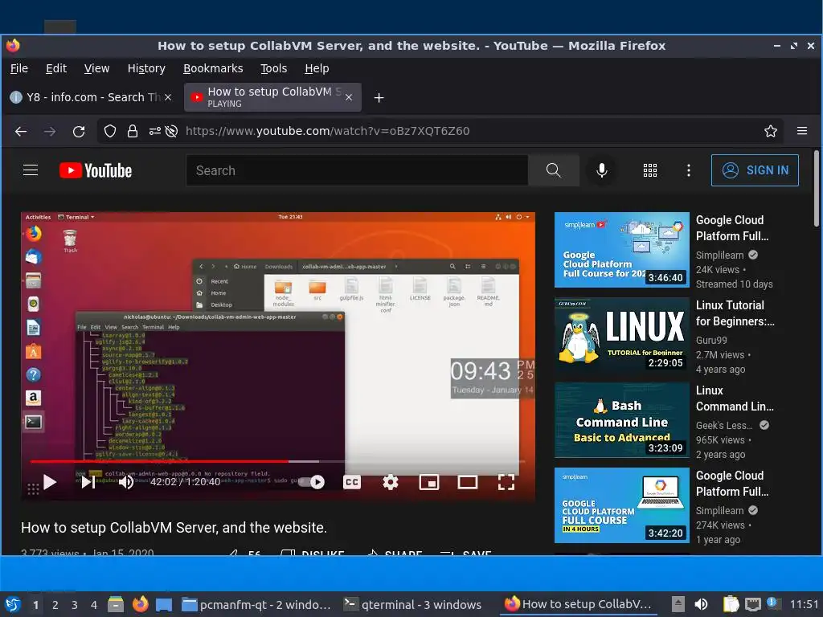The image size is (823, 617).
Task: Bookmark this page with star
Action: [770, 131]
